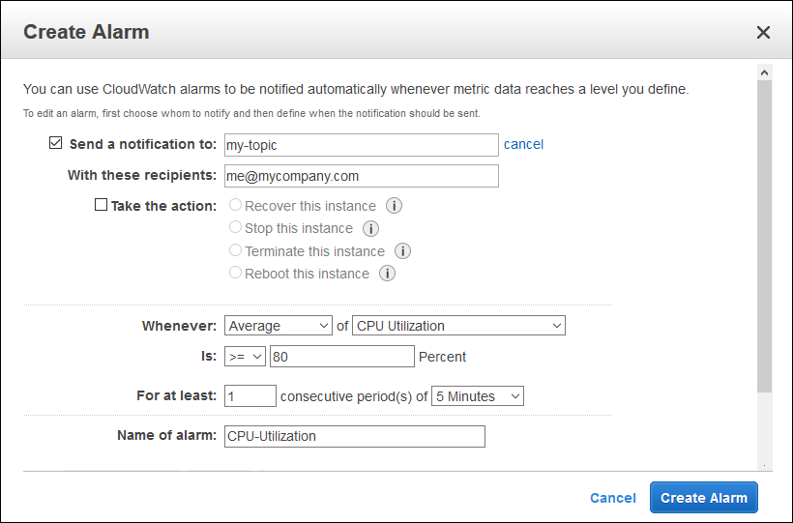Screen dimensions: 793x523
Task: Uncheck Send a notification to checkbox
Action: 56,144
